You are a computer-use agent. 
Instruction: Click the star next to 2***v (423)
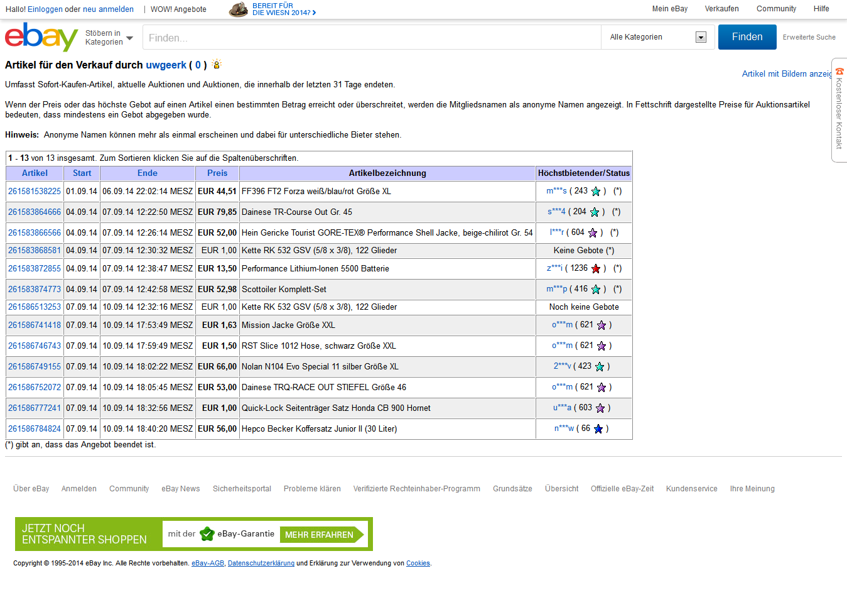[600, 367]
